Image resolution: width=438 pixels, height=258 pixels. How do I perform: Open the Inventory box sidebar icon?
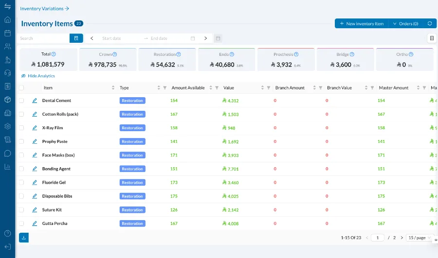click(7, 100)
